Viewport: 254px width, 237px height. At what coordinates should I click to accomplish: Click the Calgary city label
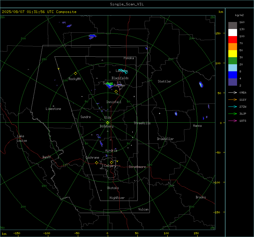click(x=110, y=166)
